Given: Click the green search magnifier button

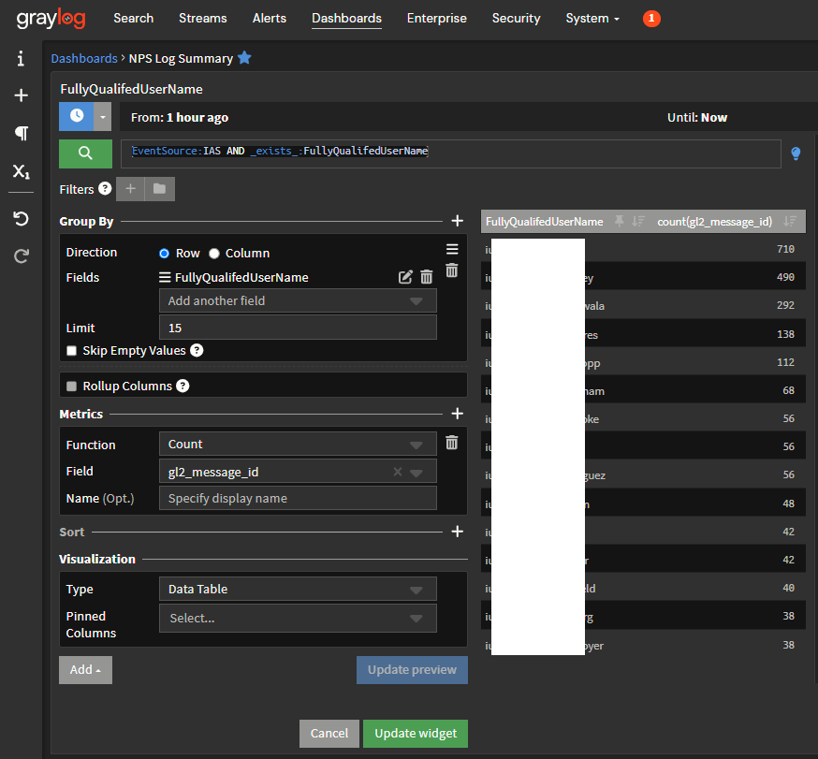Looking at the screenshot, I should (85, 153).
